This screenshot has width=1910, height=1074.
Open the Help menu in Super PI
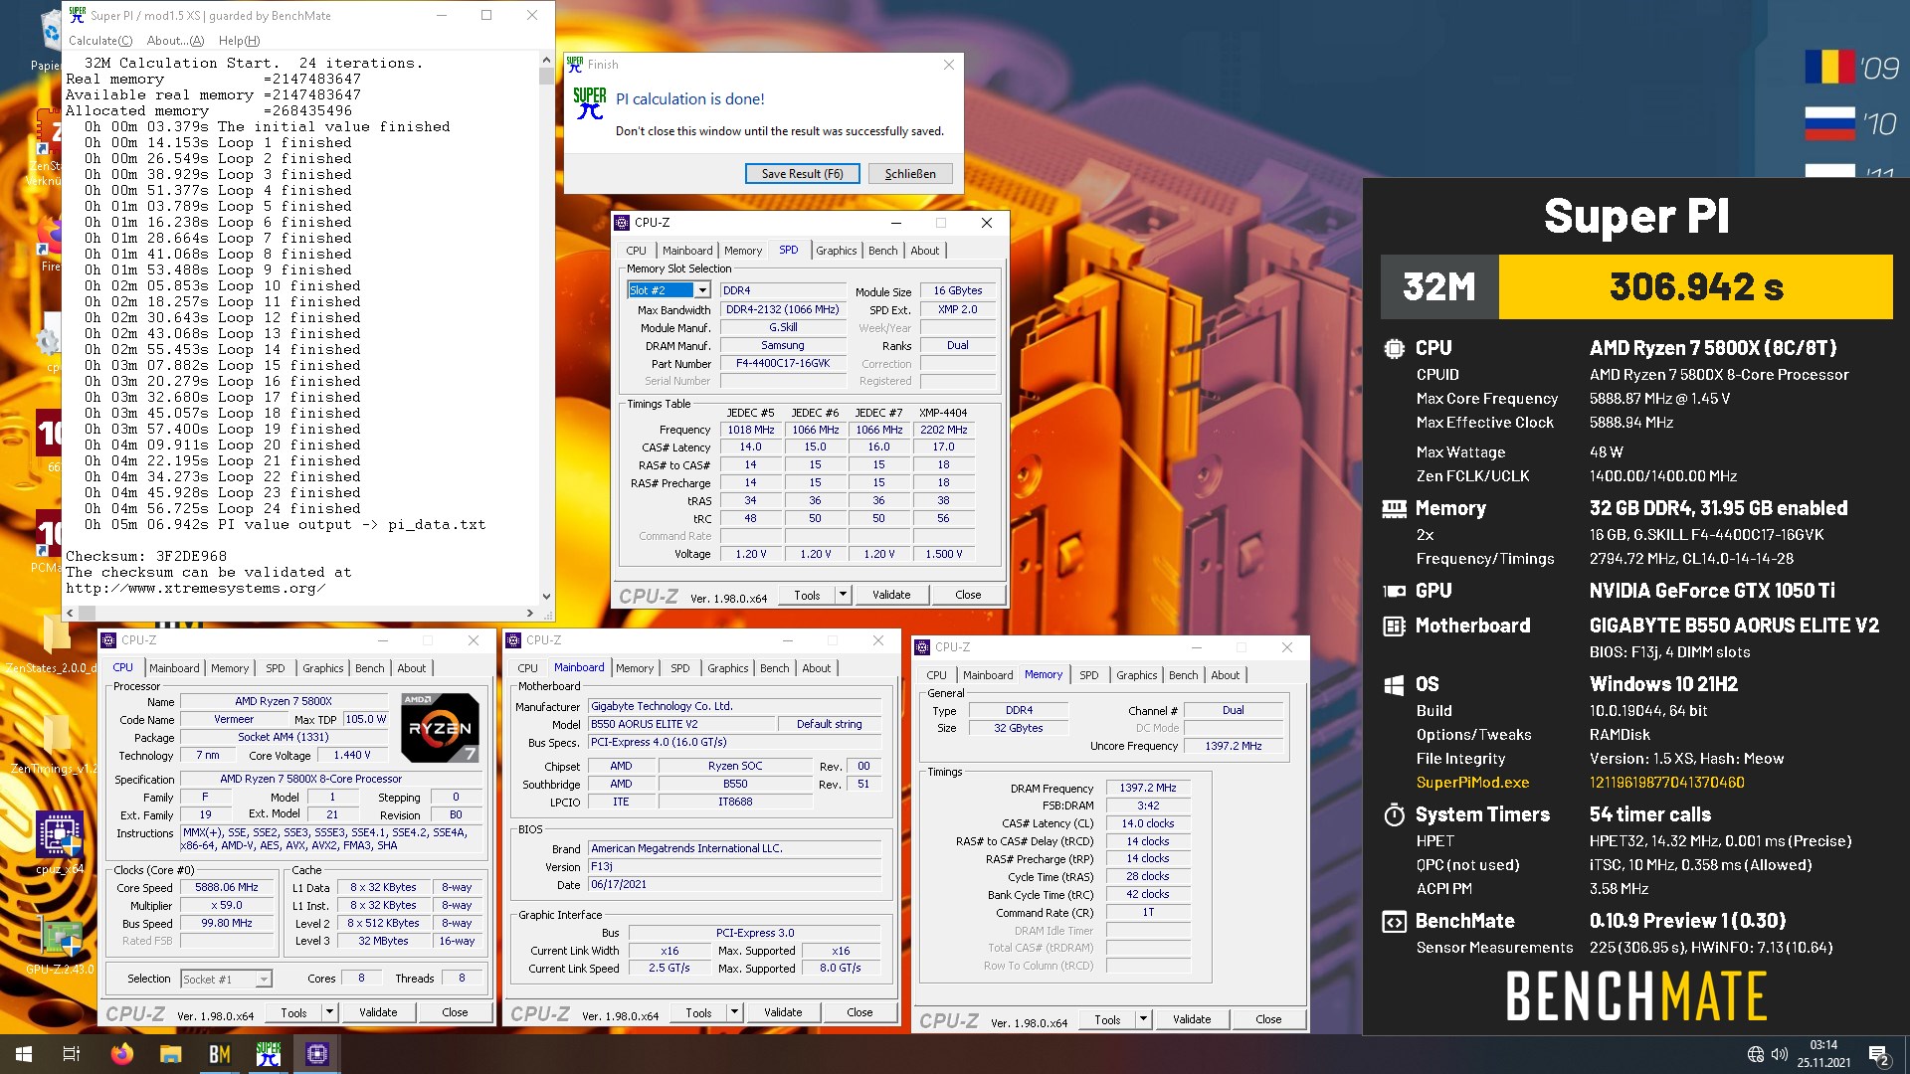tap(239, 41)
